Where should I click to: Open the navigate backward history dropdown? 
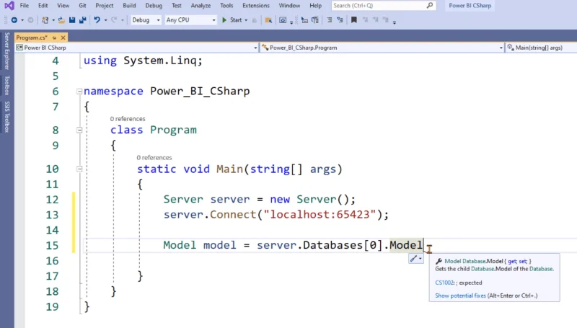22,20
